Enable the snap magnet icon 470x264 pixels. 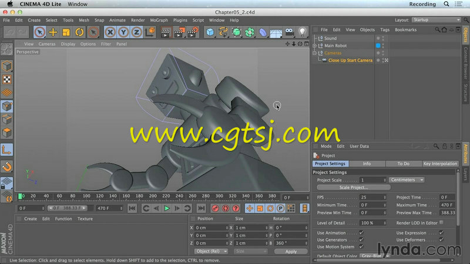click(6, 166)
